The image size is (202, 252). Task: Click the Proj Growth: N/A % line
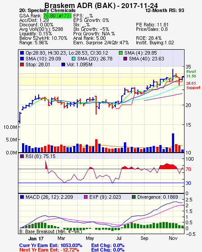coord(94,34)
